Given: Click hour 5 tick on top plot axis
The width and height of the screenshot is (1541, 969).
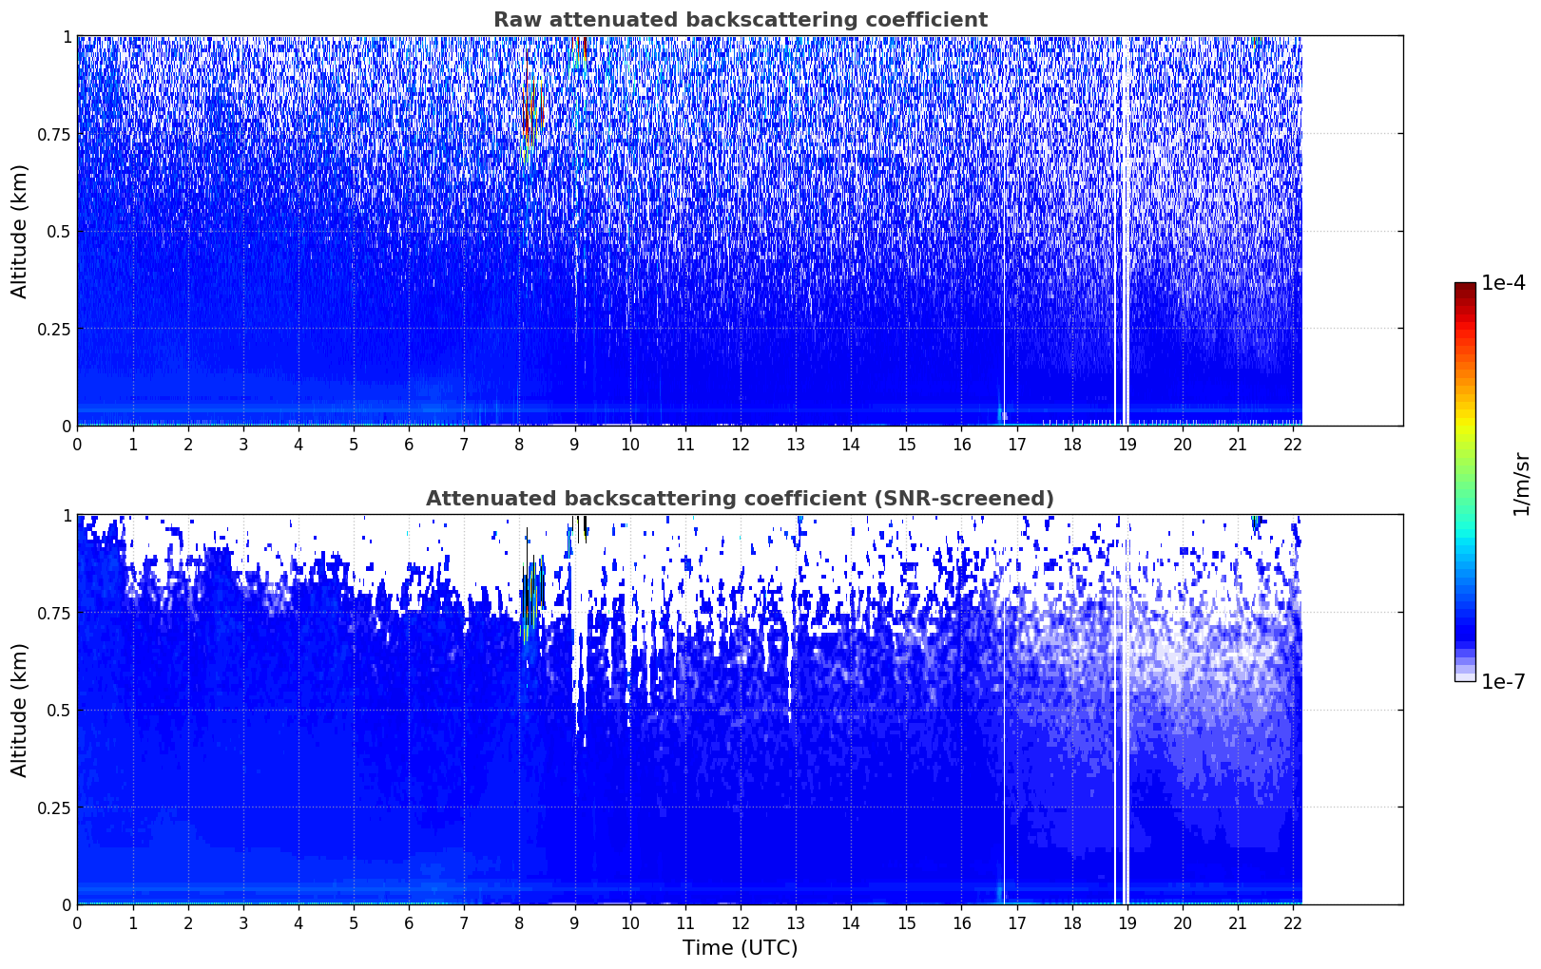Looking at the screenshot, I should click(354, 444).
